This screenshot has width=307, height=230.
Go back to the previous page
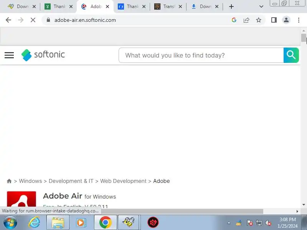8,20
